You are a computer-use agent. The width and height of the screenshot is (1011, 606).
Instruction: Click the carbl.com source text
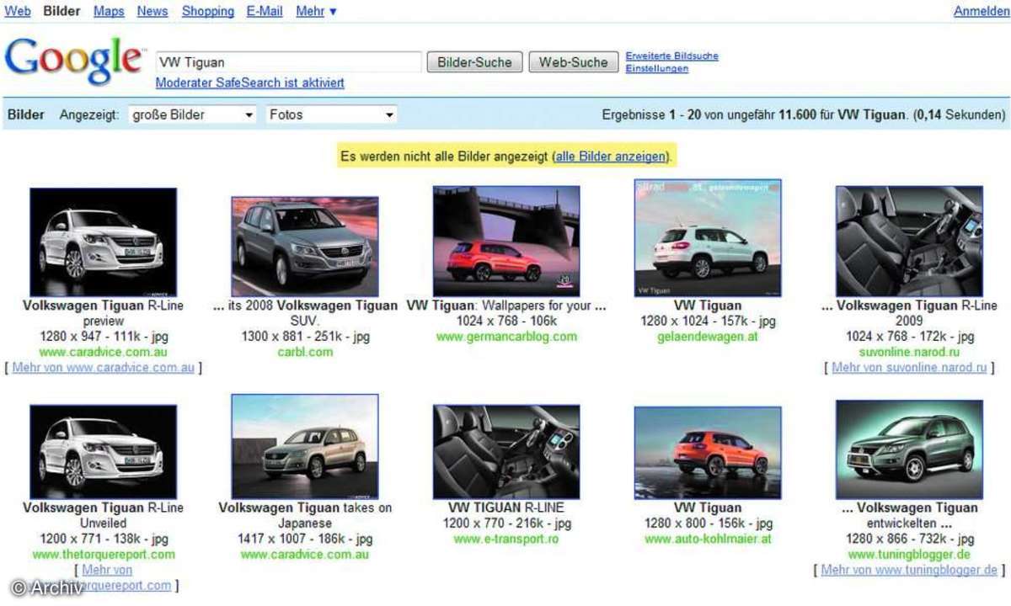305,352
